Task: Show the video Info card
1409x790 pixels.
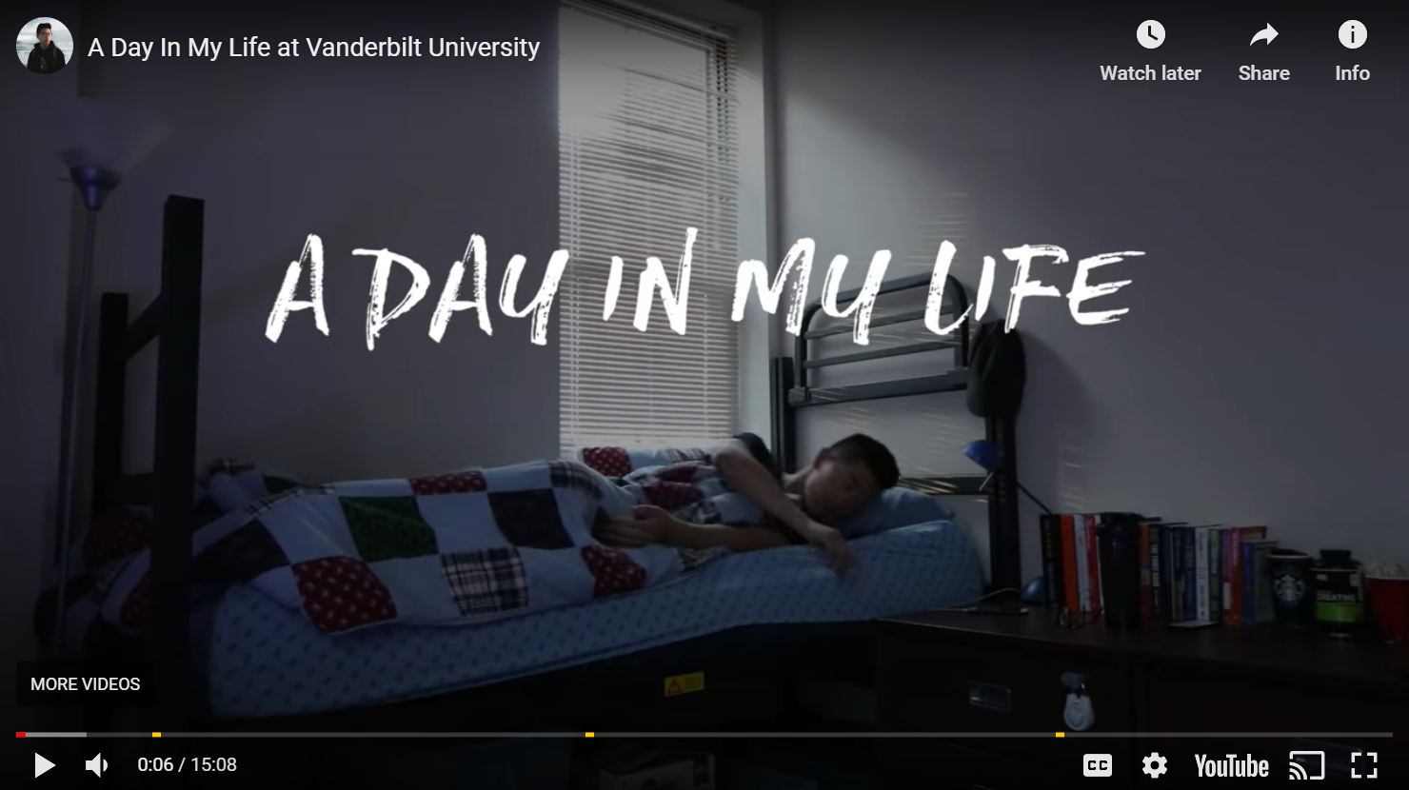Action: click(x=1352, y=51)
